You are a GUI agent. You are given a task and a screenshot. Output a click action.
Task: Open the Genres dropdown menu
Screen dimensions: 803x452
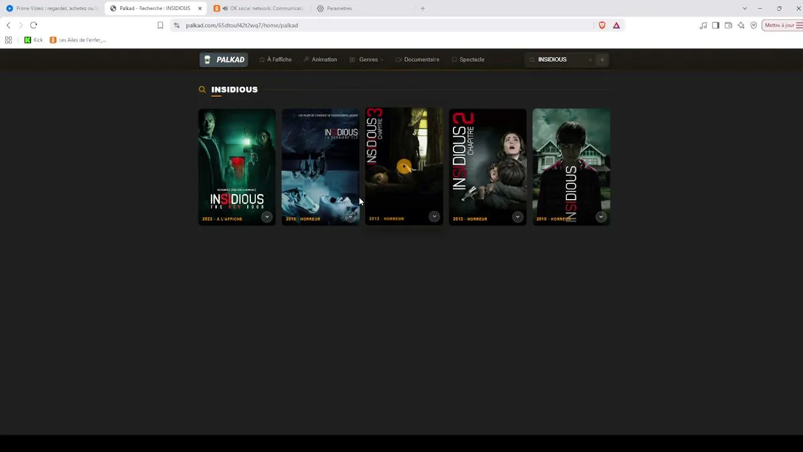pyautogui.click(x=367, y=60)
